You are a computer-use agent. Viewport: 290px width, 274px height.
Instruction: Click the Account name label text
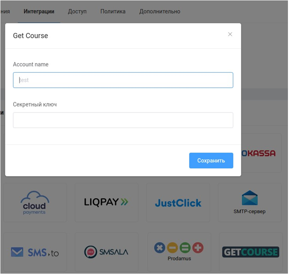pyautogui.click(x=31, y=65)
